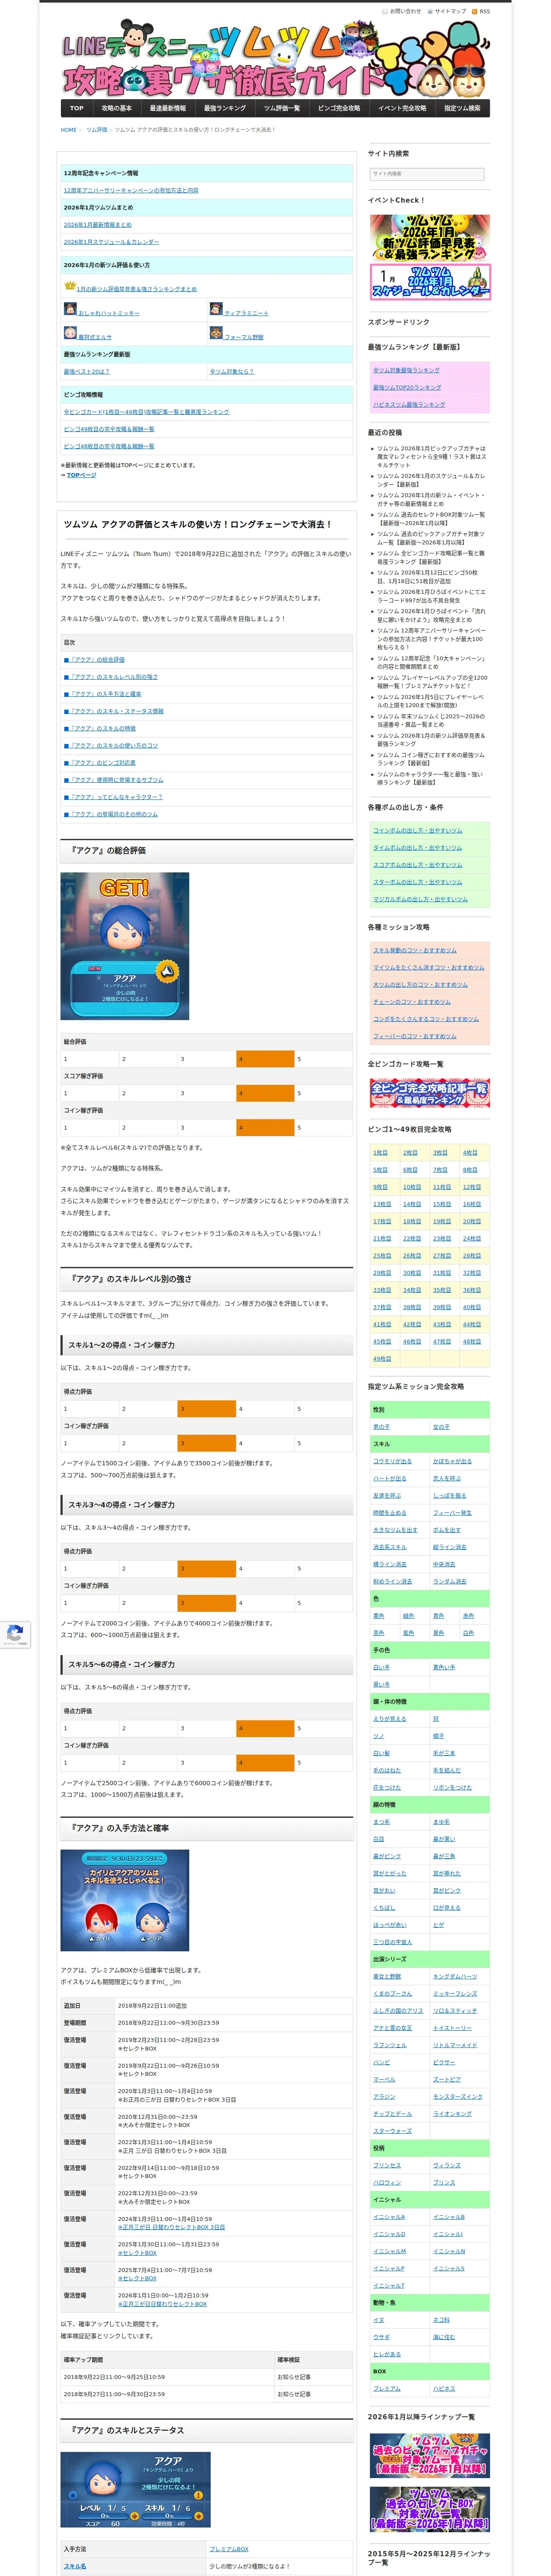Click the 最強ベスト20は？ link
The width and height of the screenshot is (551, 2576).
pos(87,371)
